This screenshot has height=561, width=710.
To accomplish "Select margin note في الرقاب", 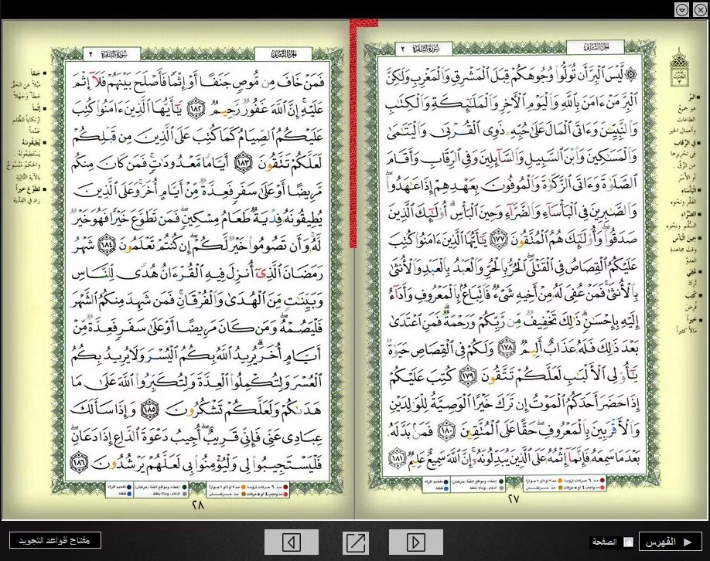I will tap(687, 143).
